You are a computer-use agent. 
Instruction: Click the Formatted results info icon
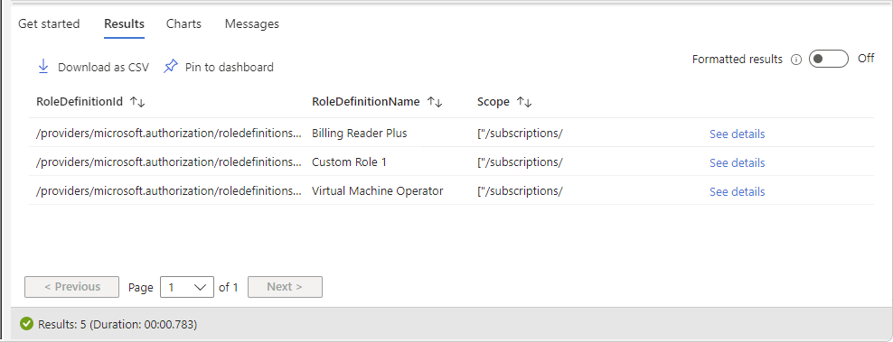(796, 60)
